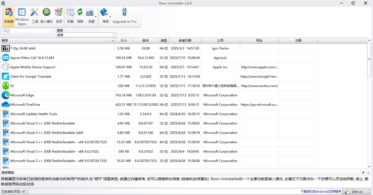This screenshot has width=373, height=195.
Task: Click the http://www.apple.com/ URL cell
Action: click(260, 67)
